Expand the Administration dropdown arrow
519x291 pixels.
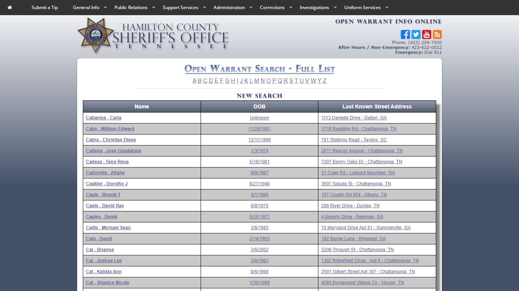(251, 7)
